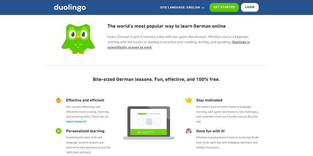Click the laptop lesson illustration

[x=149, y=123]
